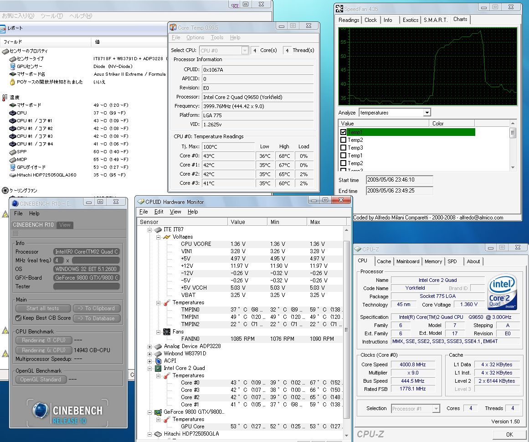Click the Hitachi hard drive icon in Hardware Monitor

point(158,434)
